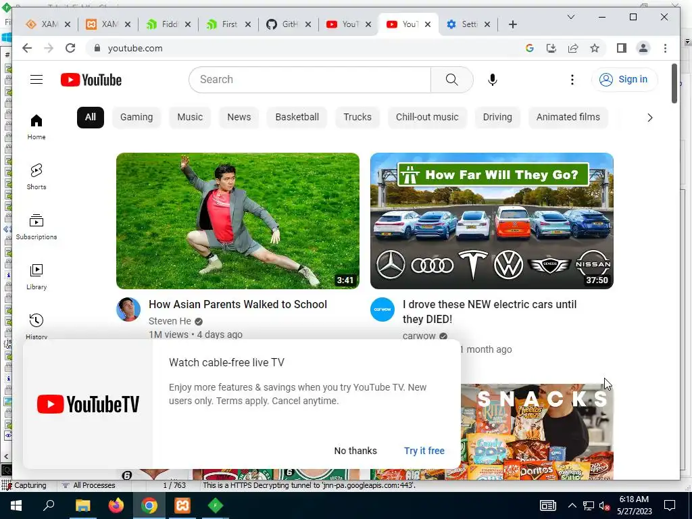This screenshot has width=692, height=519.
Task: Click the install app icon in address bar
Action: point(551,48)
